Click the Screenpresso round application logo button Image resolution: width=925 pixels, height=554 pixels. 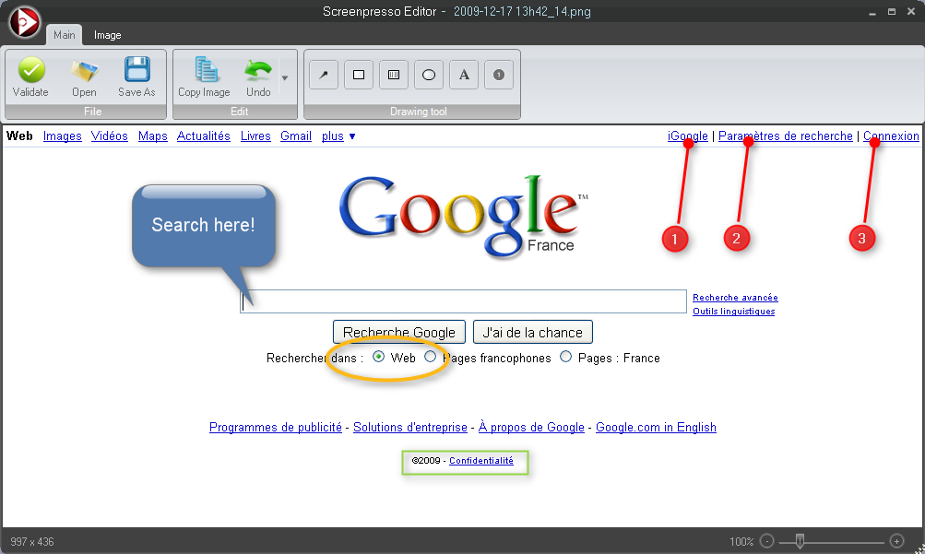coord(25,22)
